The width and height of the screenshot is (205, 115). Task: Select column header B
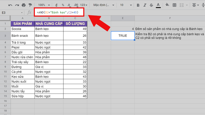coord(48,18)
